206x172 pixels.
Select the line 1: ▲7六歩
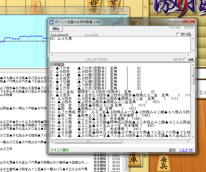(x=95, y=68)
